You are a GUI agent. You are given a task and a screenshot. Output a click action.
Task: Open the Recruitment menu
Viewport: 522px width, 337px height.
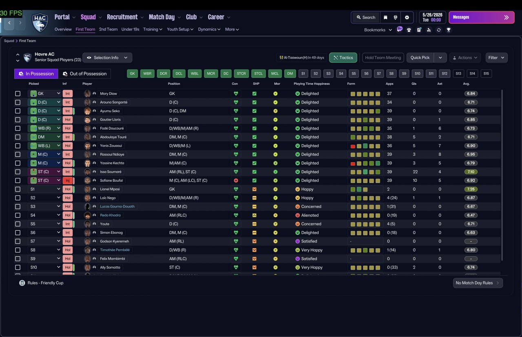[x=125, y=17]
